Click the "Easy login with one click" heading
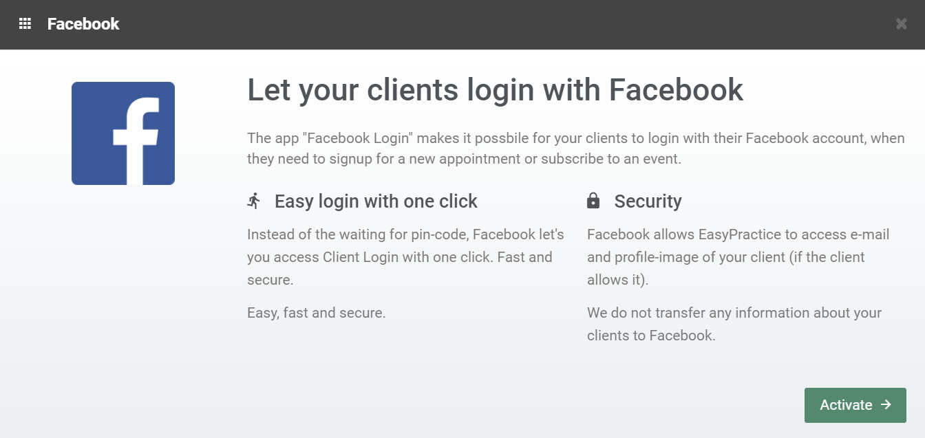 [376, 201]
